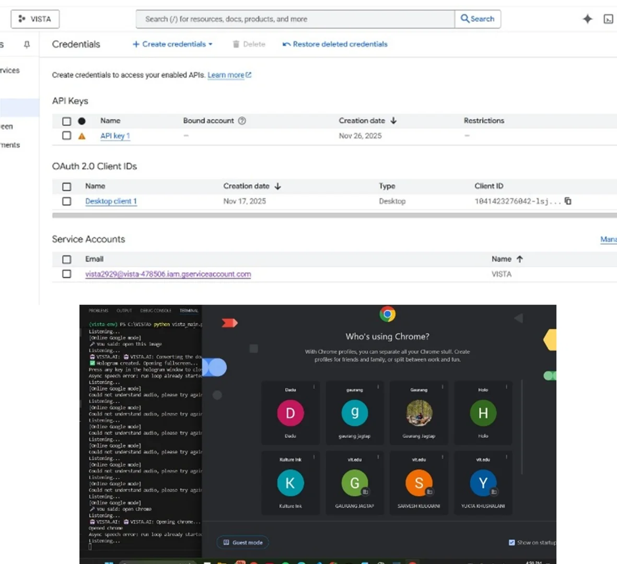Click the VISTA name cell in Service Accounts
617x564 pixels.
pos(502,274)
